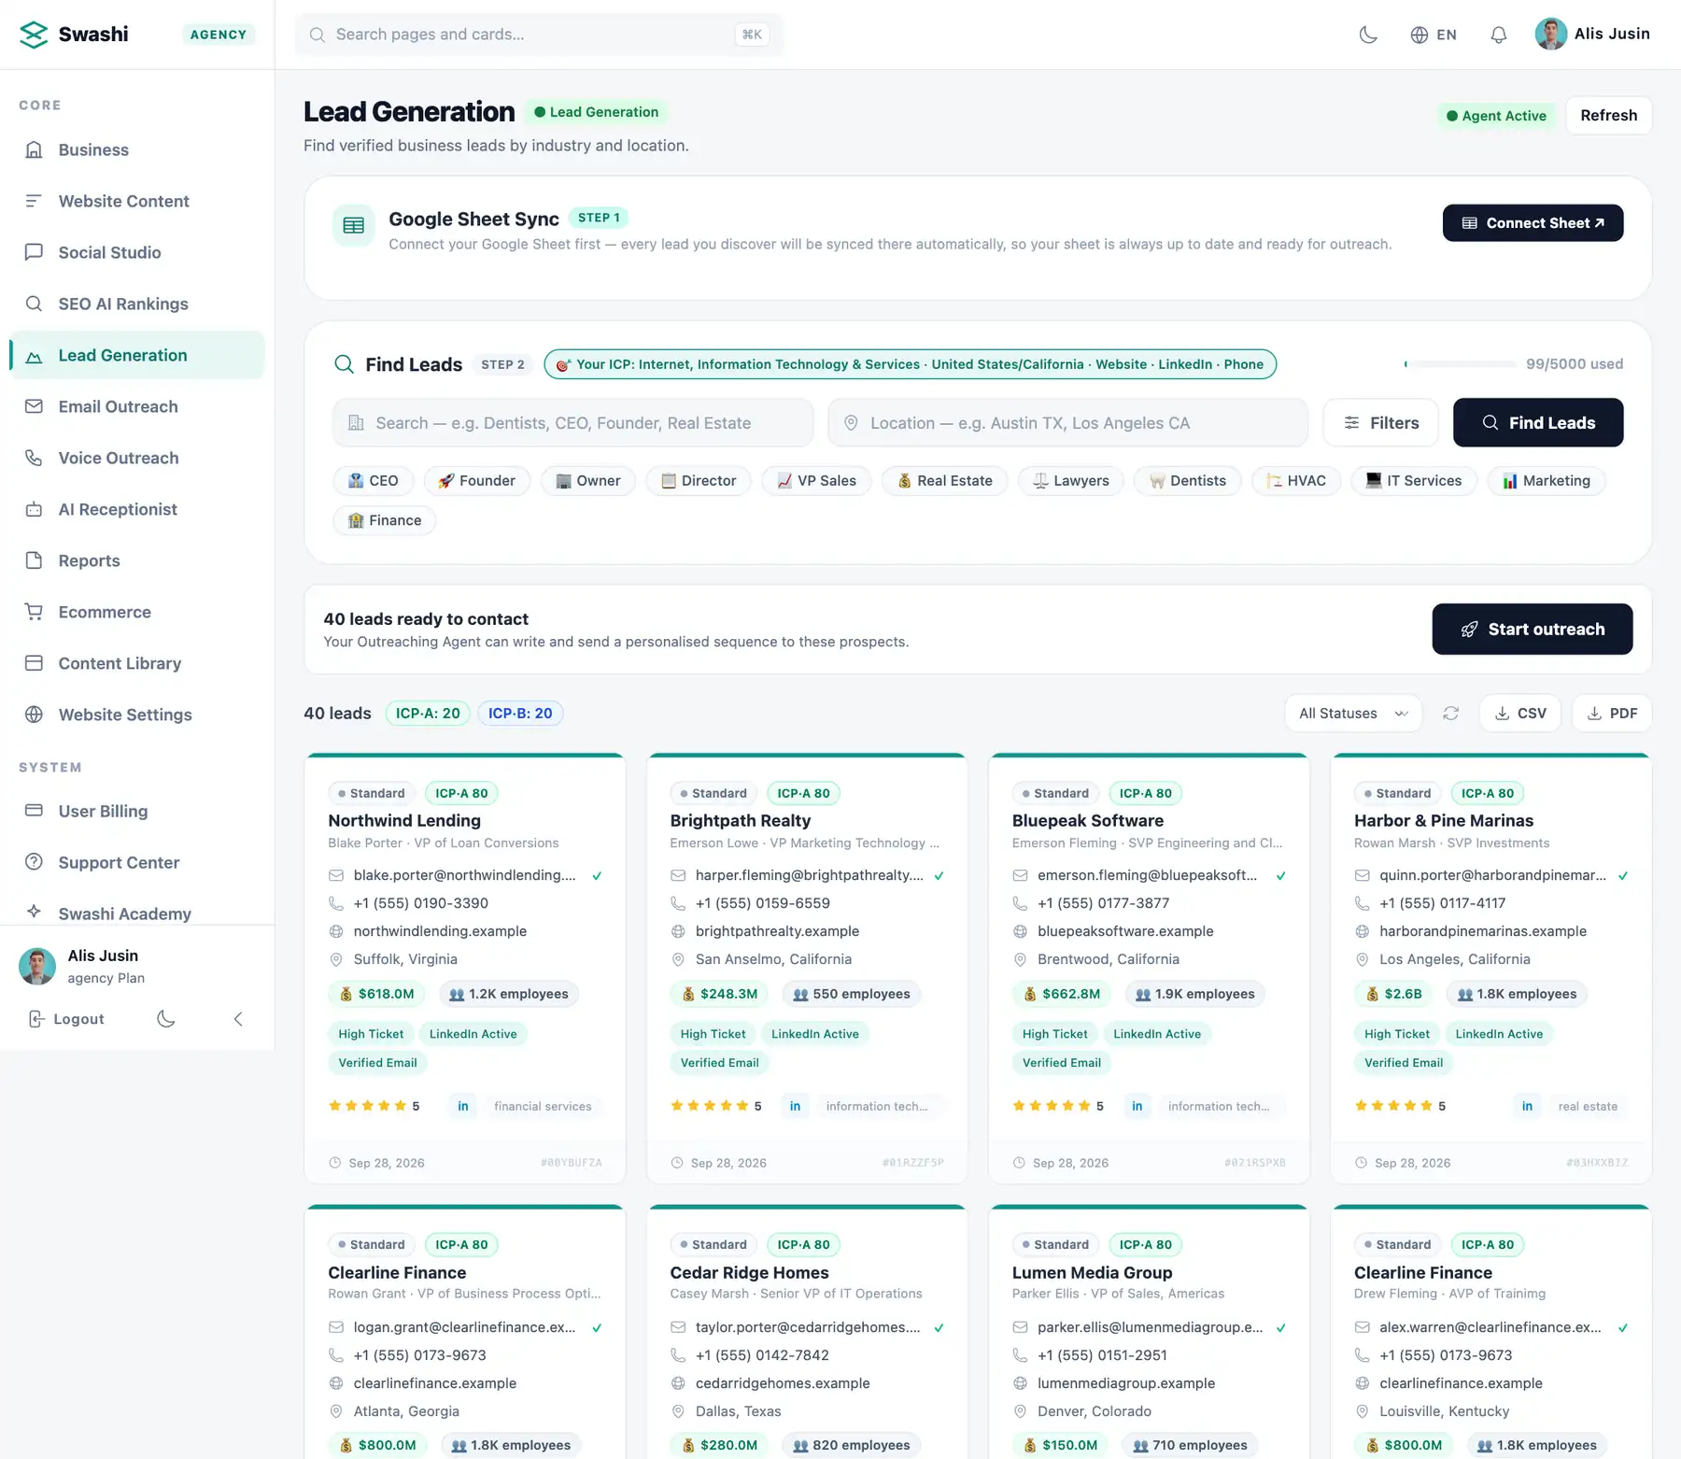The height and width of the screenshot is (1459, 1681).
Task: Export leads as CSV
Action: click(x=1520, y=714)
